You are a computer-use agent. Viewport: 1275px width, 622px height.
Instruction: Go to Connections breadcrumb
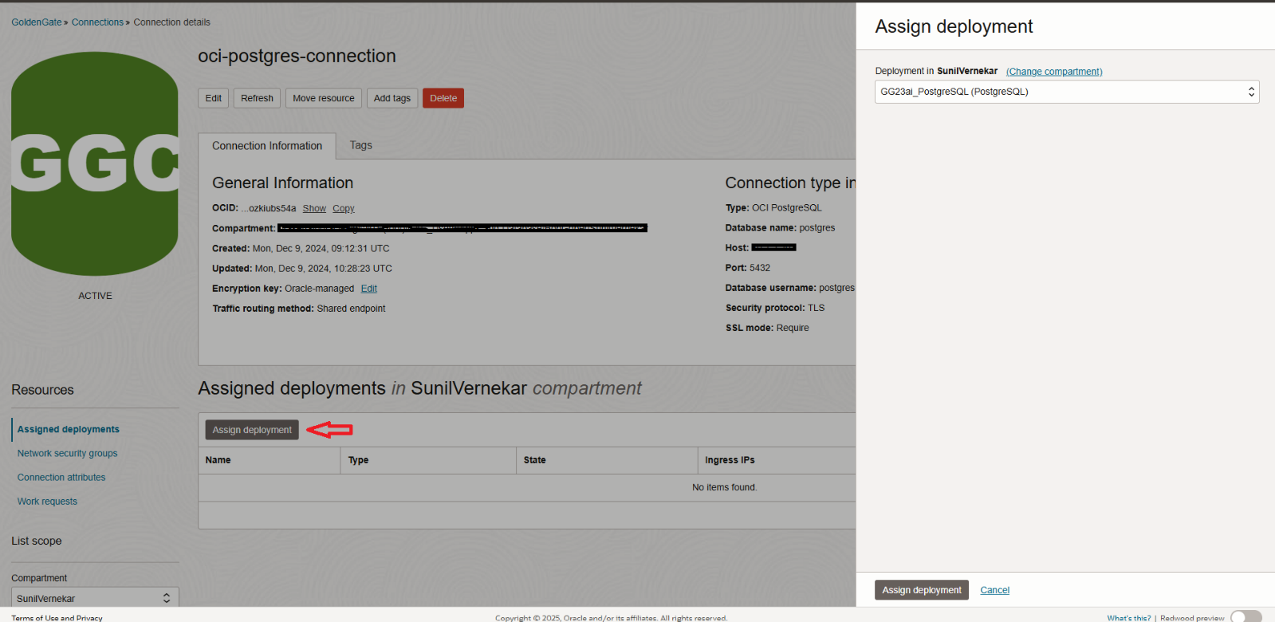97,22
